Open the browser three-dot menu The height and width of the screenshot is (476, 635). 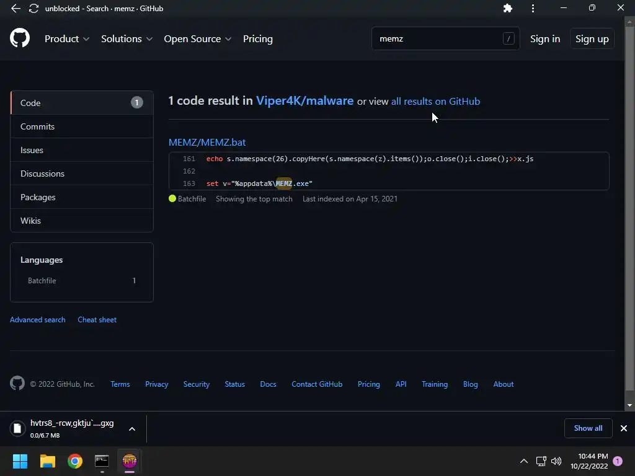point(533,8)
